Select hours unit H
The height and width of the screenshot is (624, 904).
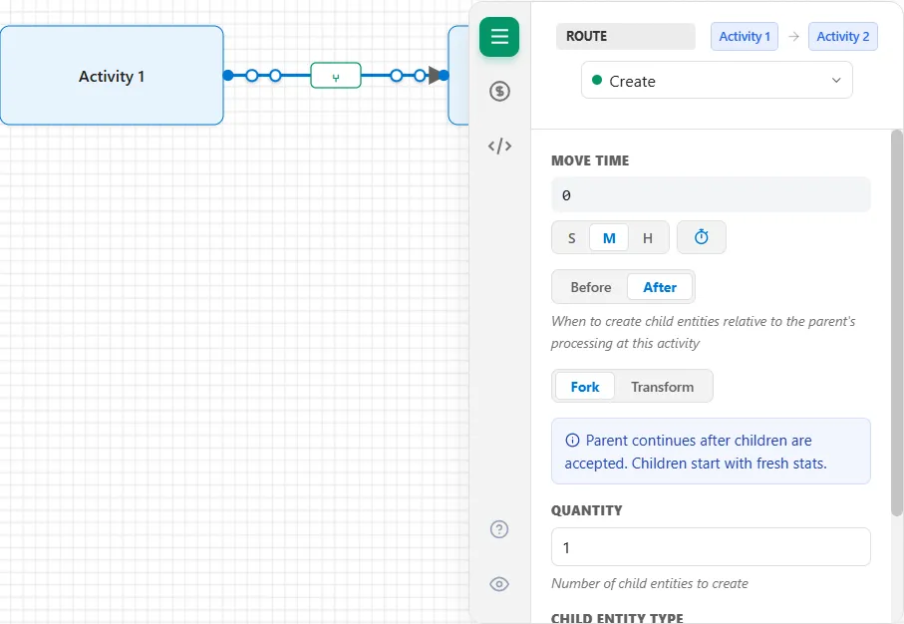tap(648, 237)
